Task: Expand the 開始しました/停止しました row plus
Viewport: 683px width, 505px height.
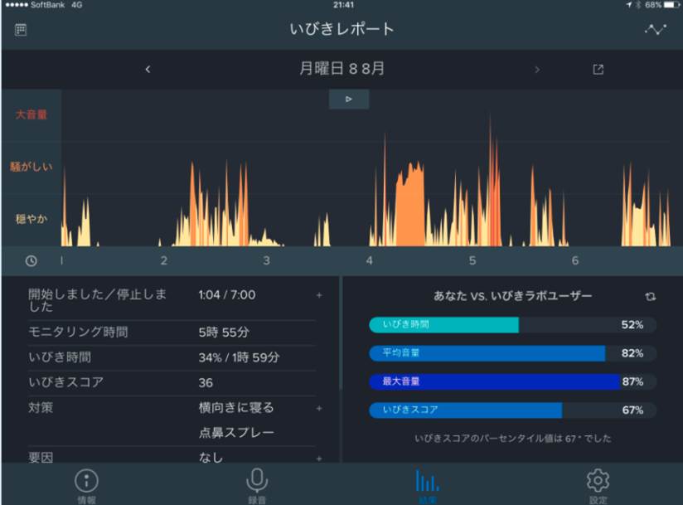Action: pos(319,295)
